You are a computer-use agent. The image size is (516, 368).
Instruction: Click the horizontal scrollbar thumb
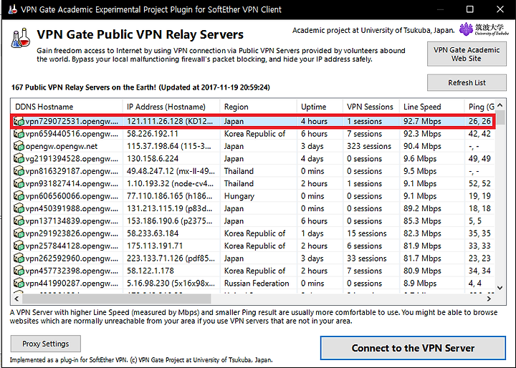click(116, 299)
